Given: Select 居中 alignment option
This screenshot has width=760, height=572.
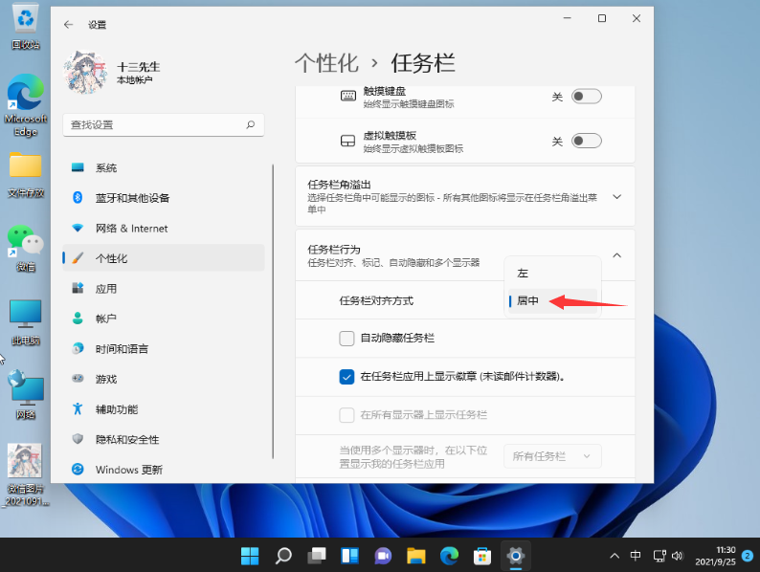Looking at the screenshot, I should click(x=528, y=300).
